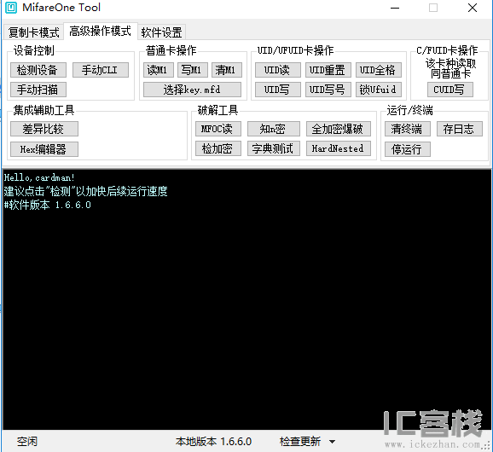Close the MifareOne Tool window

coord(473,9)
